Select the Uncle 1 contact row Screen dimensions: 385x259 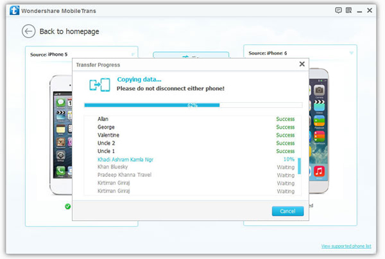[x=193, y=151]
